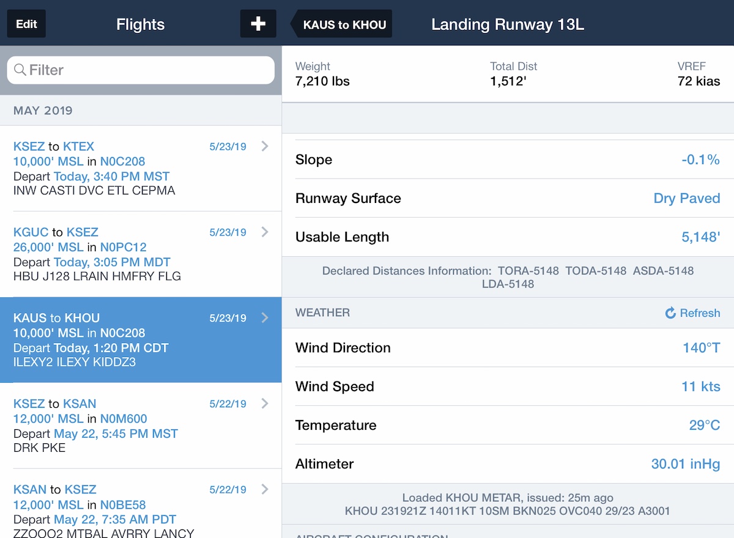Edit the Temperature 29°C value

pyautogui.click(x=705, y=425)
